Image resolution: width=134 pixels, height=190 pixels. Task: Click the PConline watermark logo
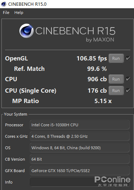point(113,181)
